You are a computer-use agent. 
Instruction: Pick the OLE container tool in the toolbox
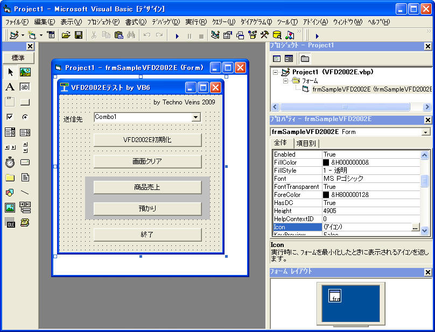pos(10,222)
